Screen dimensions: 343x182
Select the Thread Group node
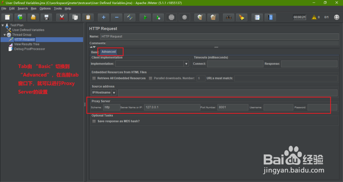(22, 34)
